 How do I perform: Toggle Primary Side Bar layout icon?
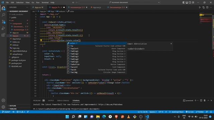point(184,2)
